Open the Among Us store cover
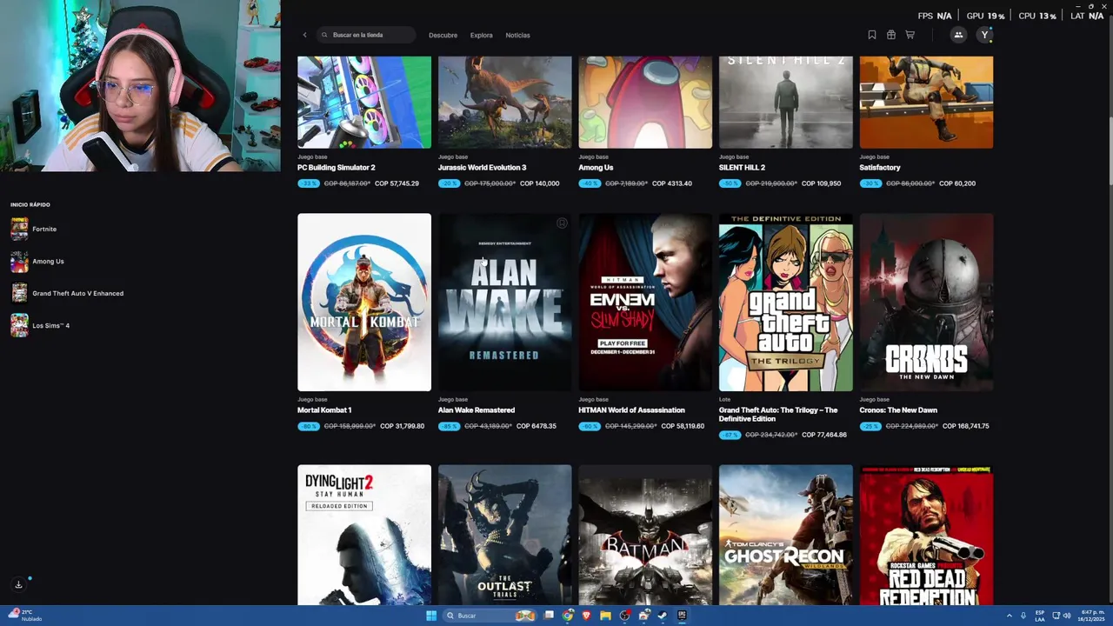Viewport: 1113px width, 626px height. pyautogui.click(x=645, y=103)
